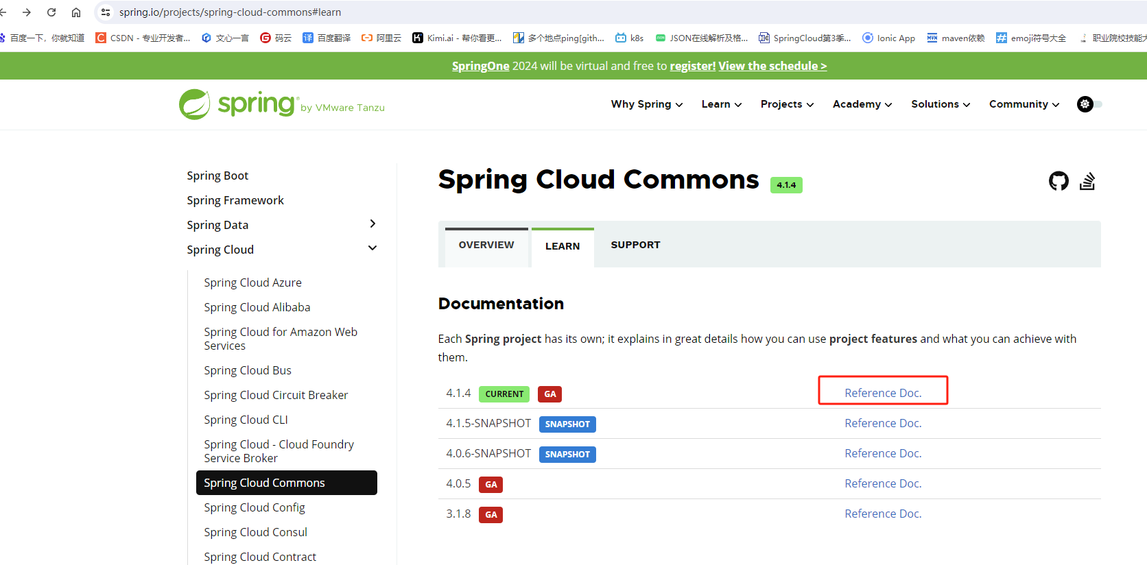Open the Ionic App bookmark

tap(888, 38)
